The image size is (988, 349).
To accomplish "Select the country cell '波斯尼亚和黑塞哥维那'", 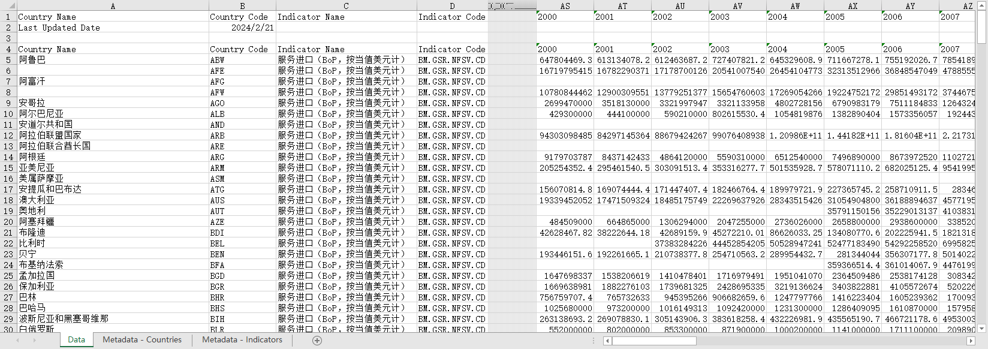I will [113, 319].
